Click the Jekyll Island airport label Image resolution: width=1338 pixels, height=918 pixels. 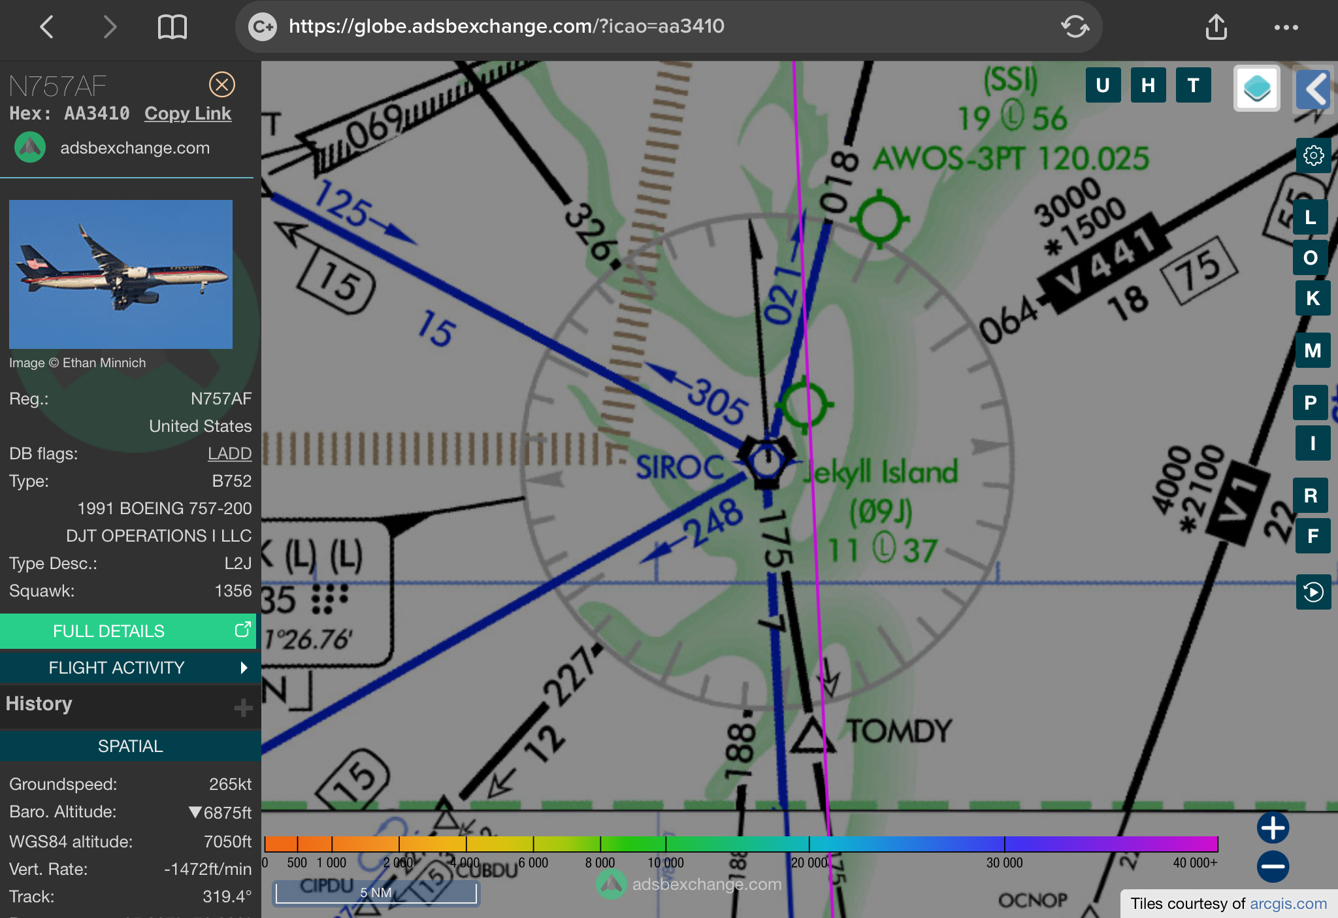pyautogui.click(x=881, y=472)
